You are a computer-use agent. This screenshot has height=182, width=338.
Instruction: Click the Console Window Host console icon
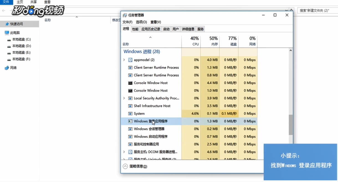pos(130,83)
